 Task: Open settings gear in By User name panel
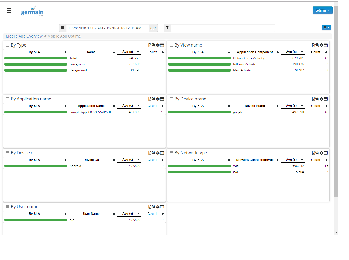[158, 207]
